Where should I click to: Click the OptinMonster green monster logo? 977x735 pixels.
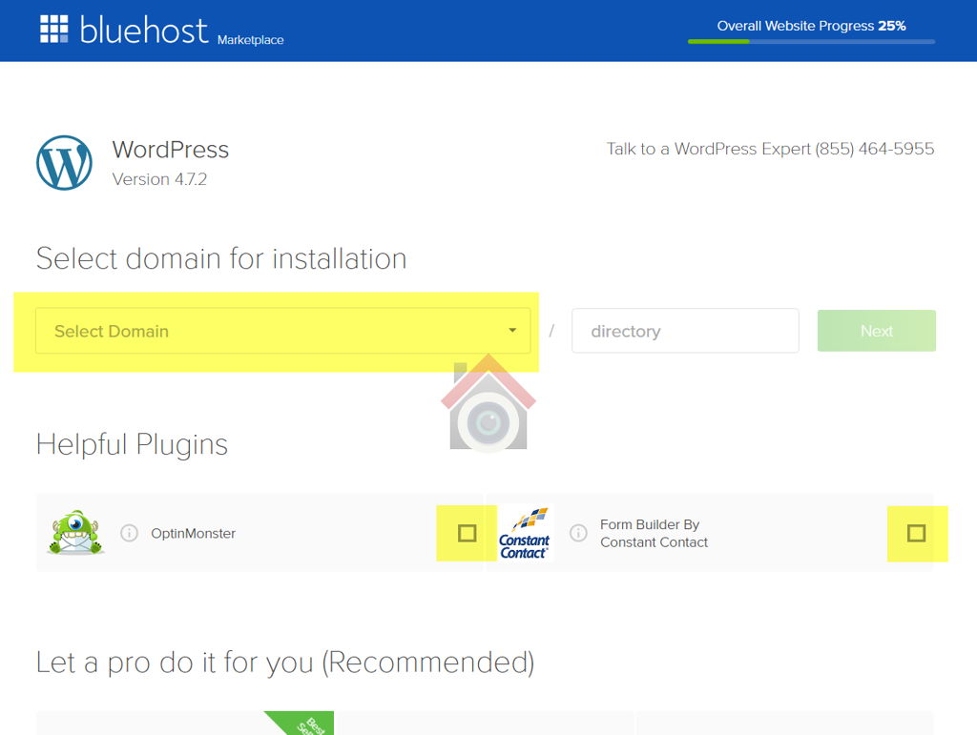point(74,533)
